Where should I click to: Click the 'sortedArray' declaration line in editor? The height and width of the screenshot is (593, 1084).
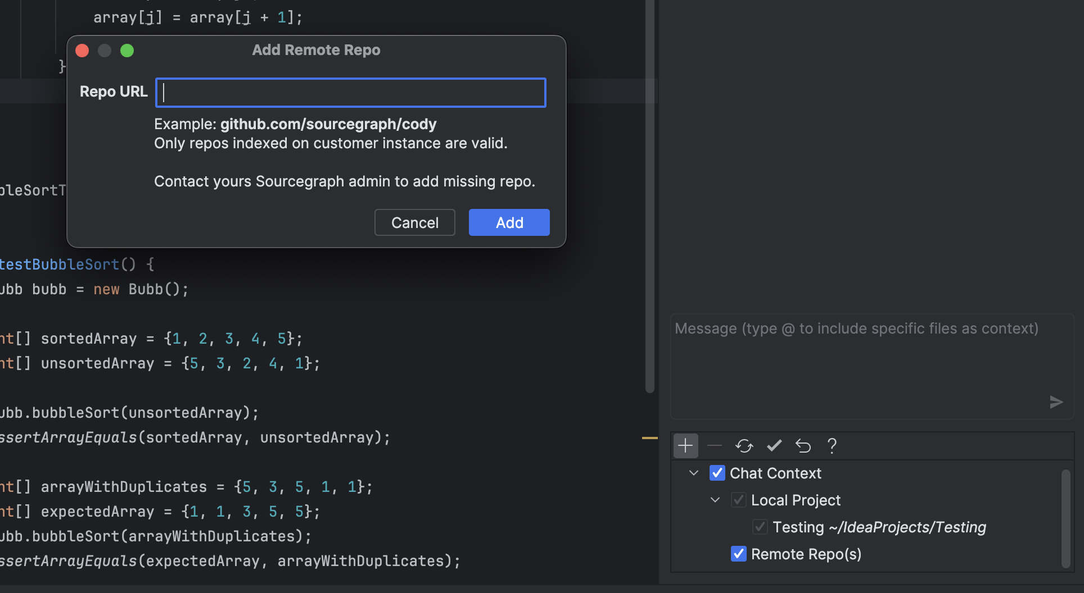coord(151,339)
